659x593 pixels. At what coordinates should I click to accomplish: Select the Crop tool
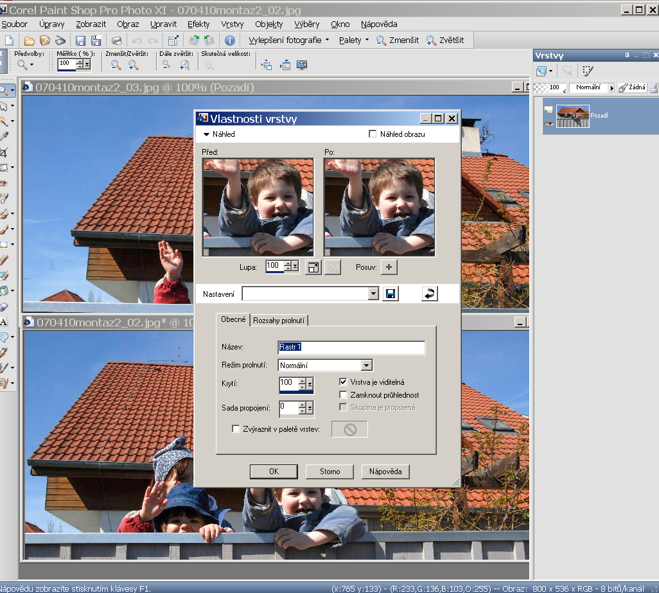pyautogui.click(x=4, y=152)
